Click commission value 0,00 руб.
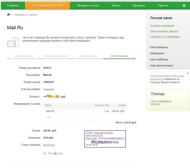 pos(48,138)
